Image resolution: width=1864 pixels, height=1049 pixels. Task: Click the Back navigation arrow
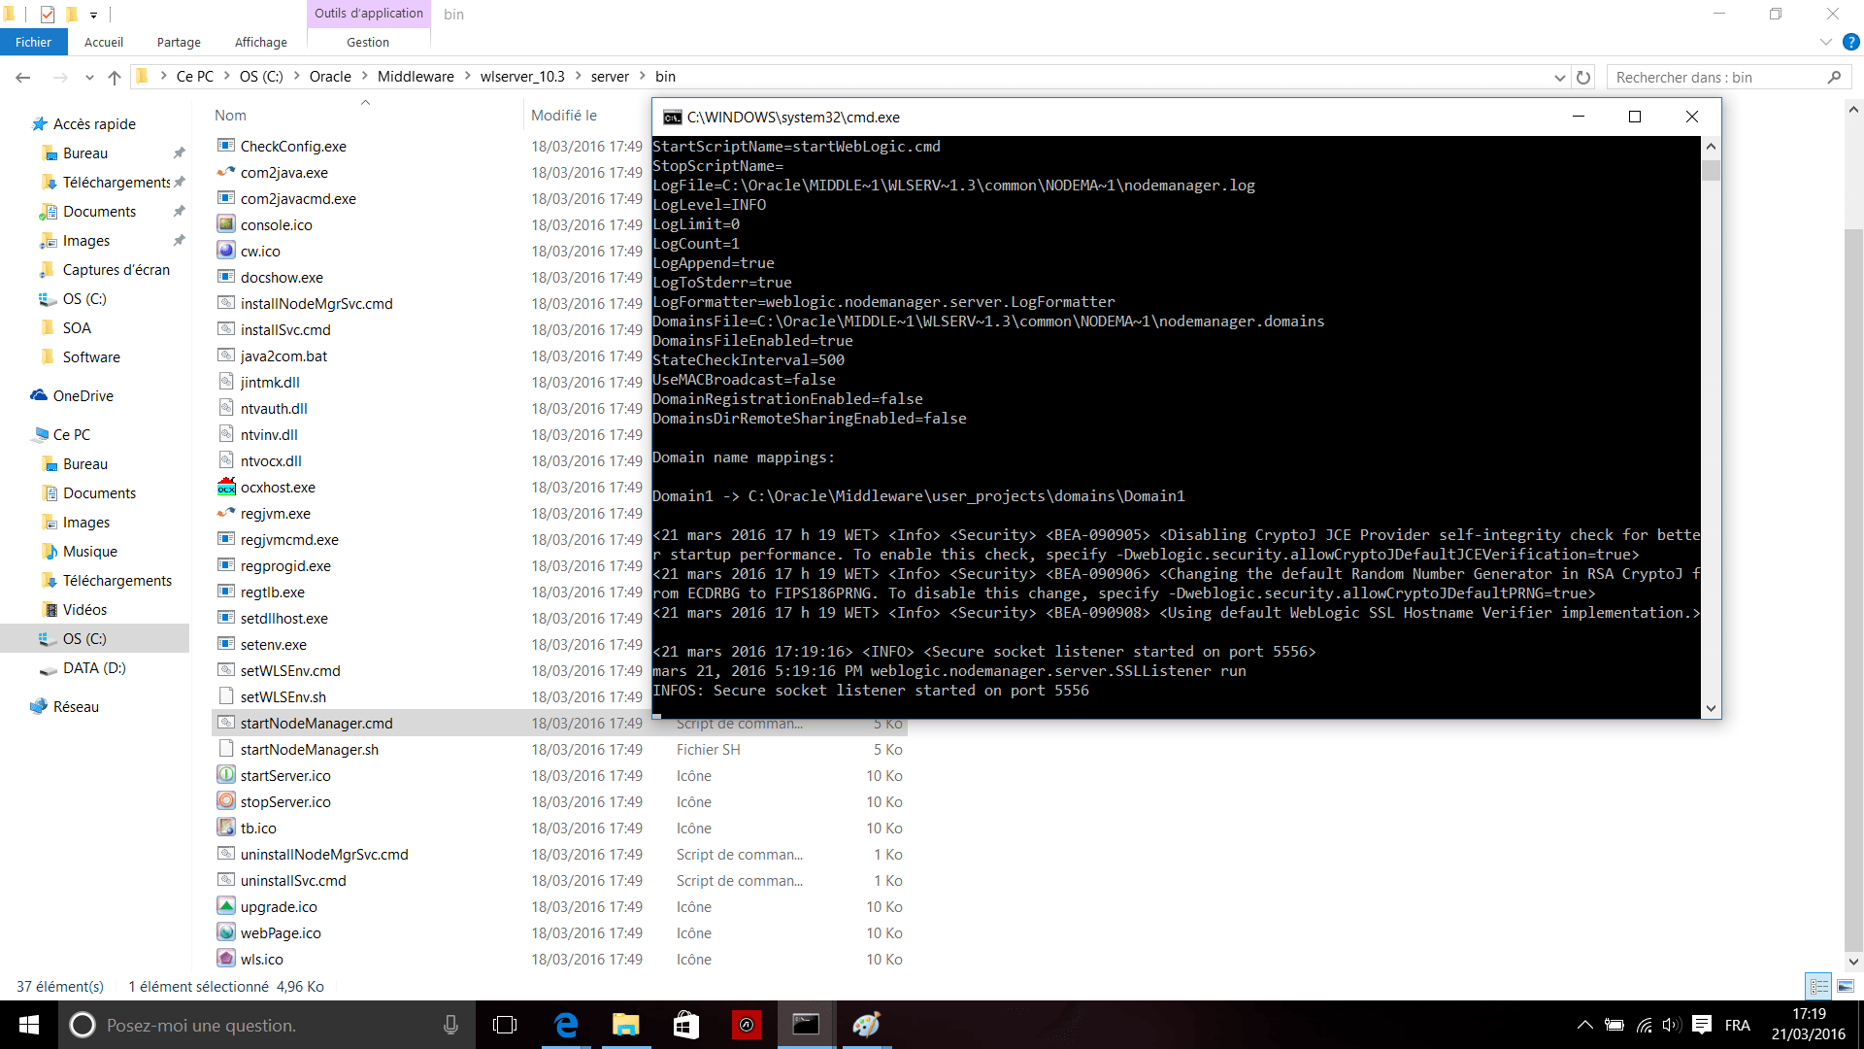[23, 77]
